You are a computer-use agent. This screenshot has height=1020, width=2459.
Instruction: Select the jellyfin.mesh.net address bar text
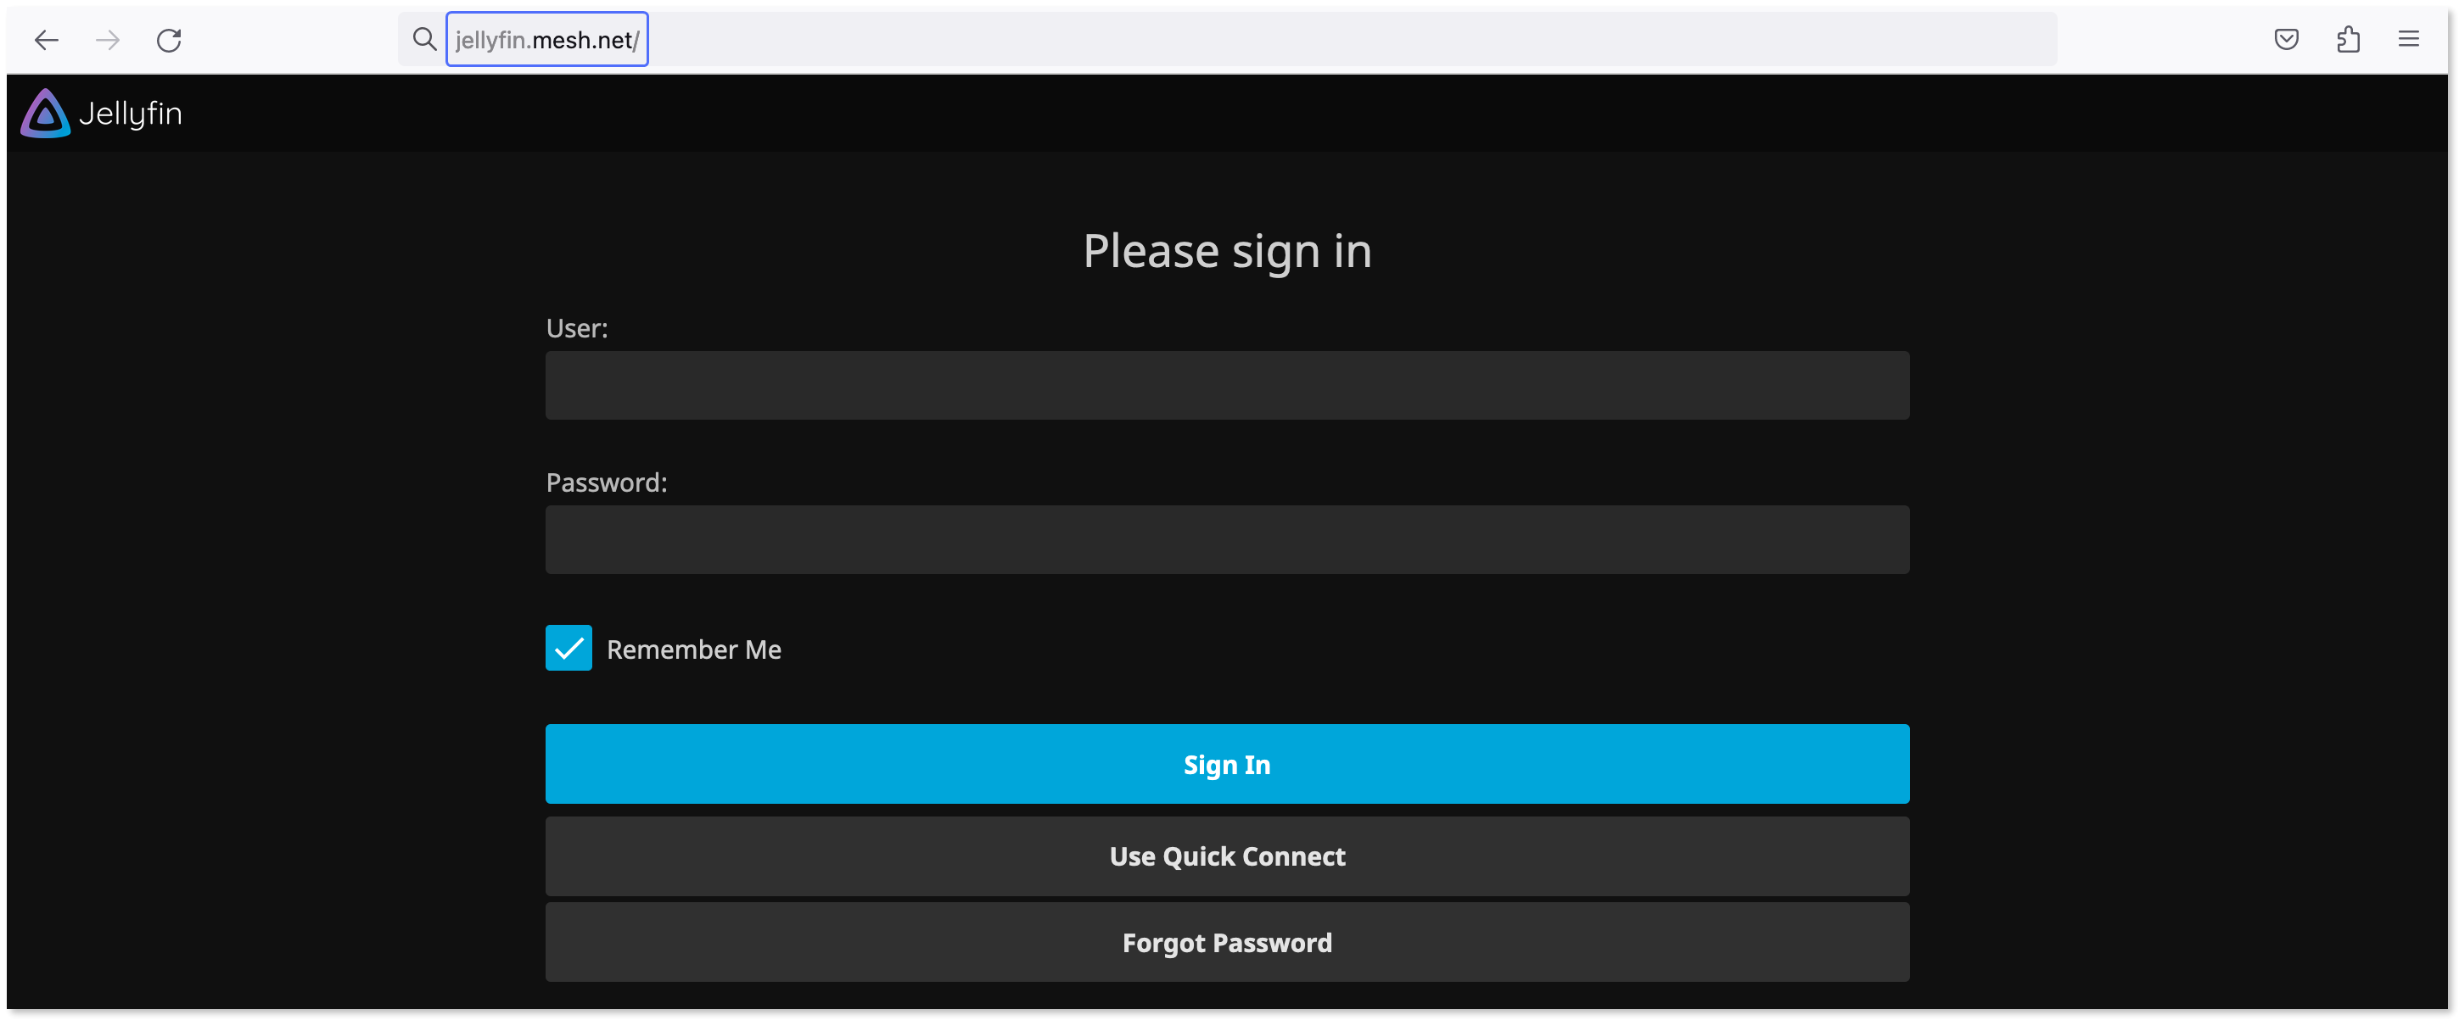pos(547,39)
